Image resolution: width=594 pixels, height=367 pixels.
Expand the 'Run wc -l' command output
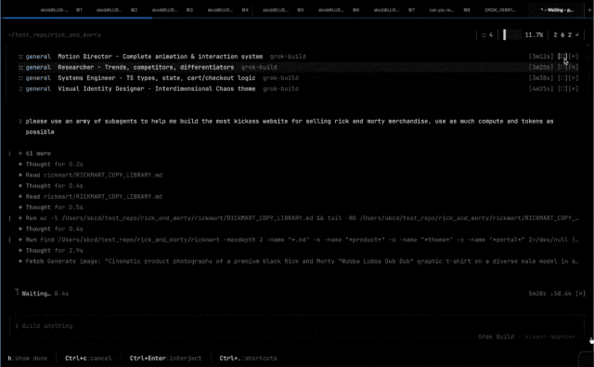point(302,218)
